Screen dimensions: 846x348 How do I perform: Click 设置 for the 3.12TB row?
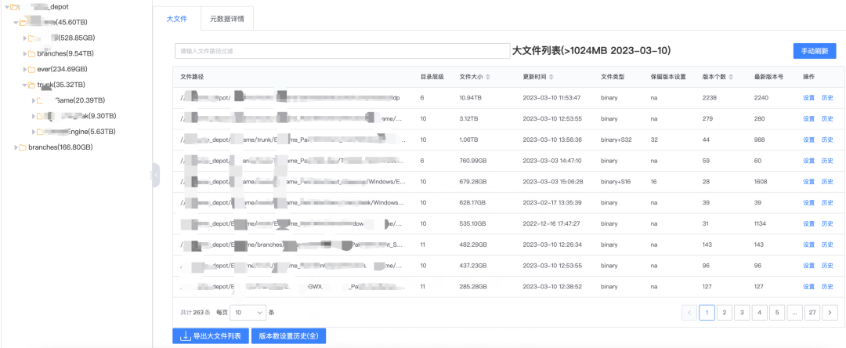point(808,119)
